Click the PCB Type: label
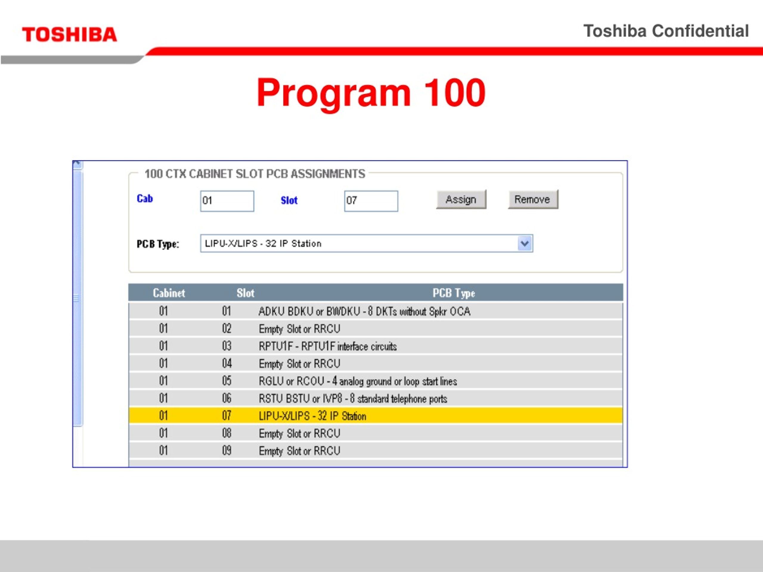 pyautogui.click(x=158, y=244)
